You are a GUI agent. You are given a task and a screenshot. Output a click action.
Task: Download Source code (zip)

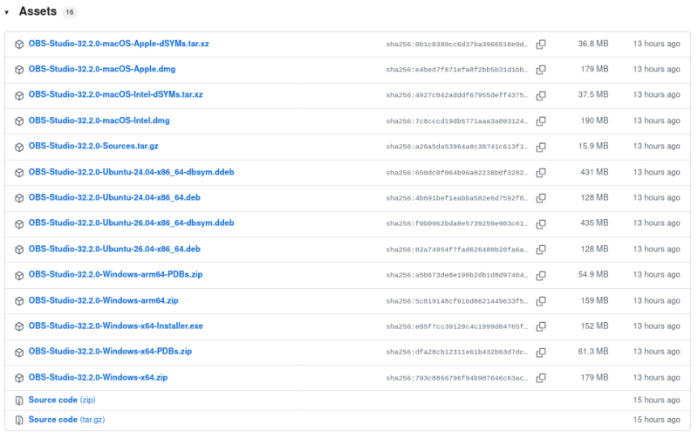(62, 400)
